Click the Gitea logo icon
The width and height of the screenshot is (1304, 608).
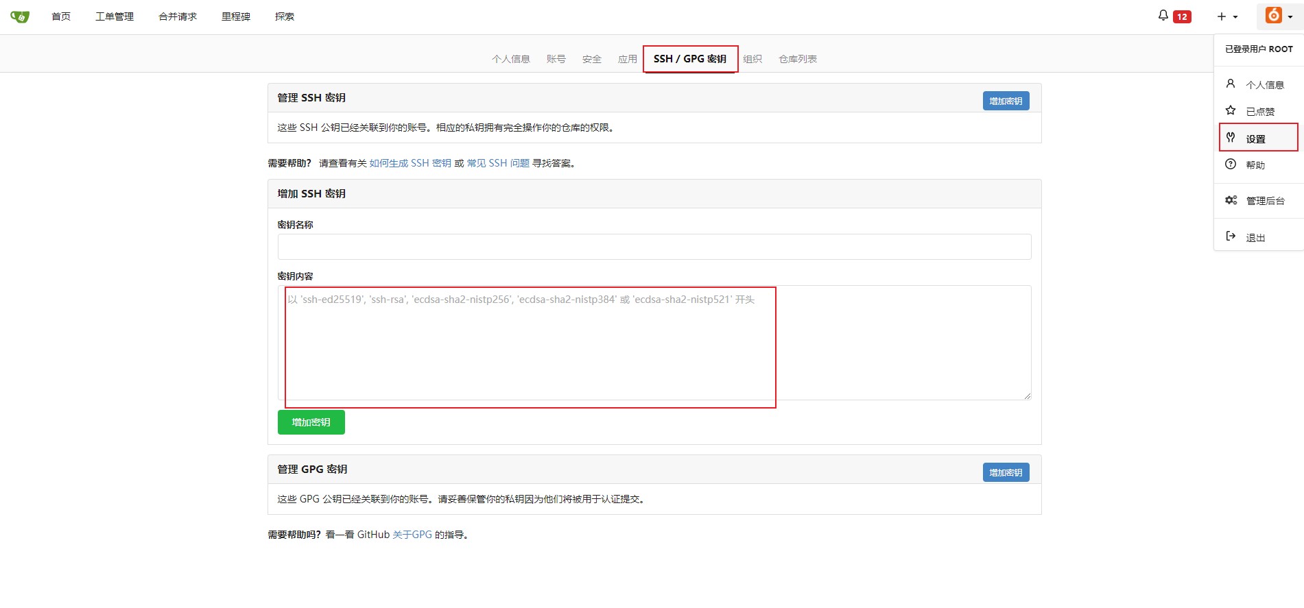(20, 16)
